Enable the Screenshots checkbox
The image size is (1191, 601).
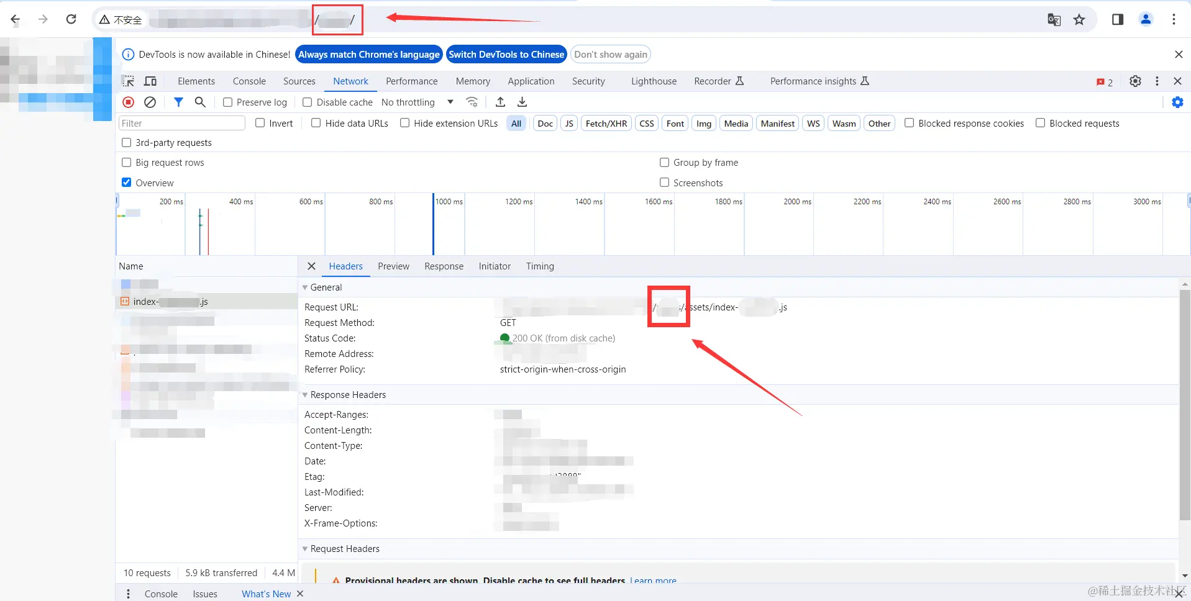(x=665, y=183)
